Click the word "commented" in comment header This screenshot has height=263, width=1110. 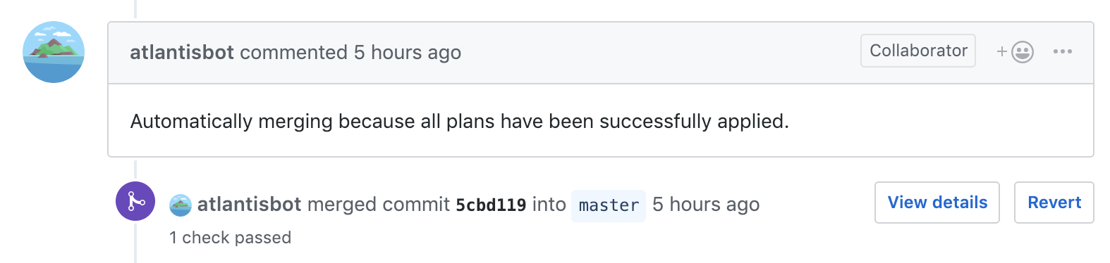[294, 52]
